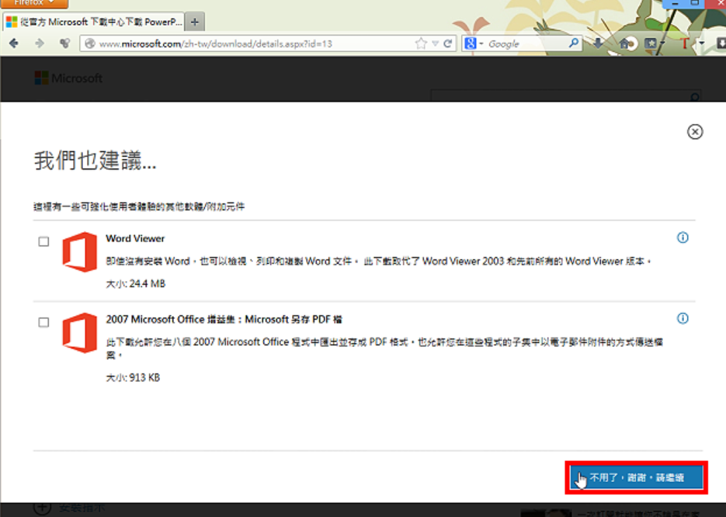Show info for Microsoft 另存 PDF 檔 add-in
Screen dimensions: 726x517
pos(683,318)
